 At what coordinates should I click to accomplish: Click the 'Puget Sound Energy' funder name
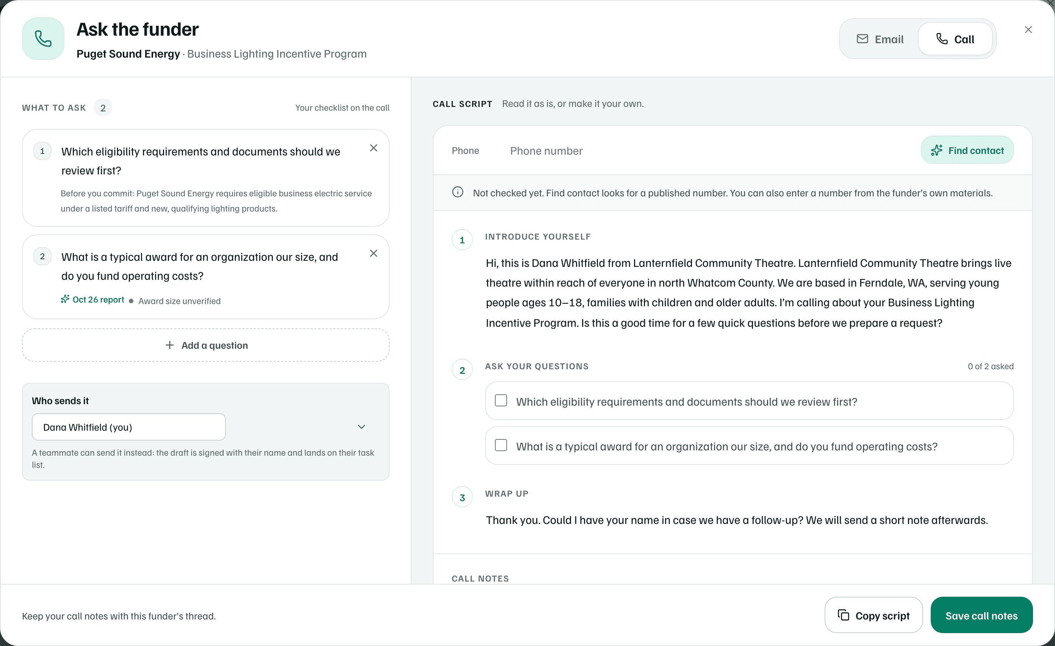(x=128, y=54)
